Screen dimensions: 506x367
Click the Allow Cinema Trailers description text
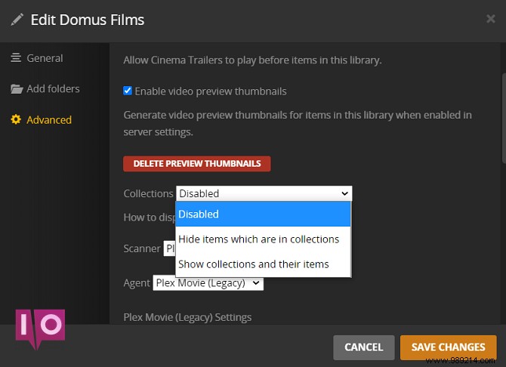(x=252, y=60)
